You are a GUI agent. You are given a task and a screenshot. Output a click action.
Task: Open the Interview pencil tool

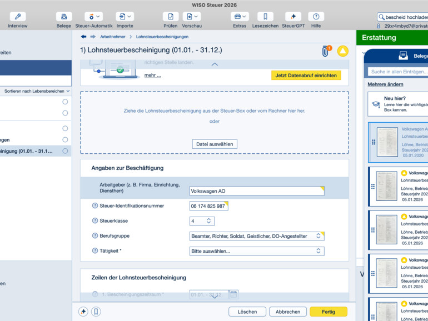click(18, 17)
